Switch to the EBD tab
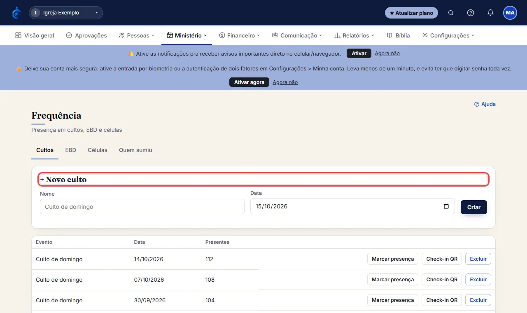 [71, 150]
